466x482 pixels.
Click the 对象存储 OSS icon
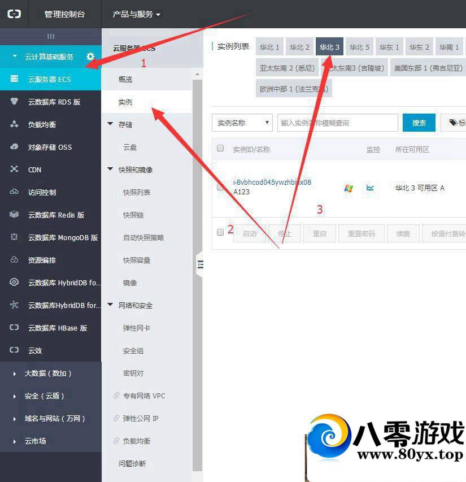coord(14,146)
